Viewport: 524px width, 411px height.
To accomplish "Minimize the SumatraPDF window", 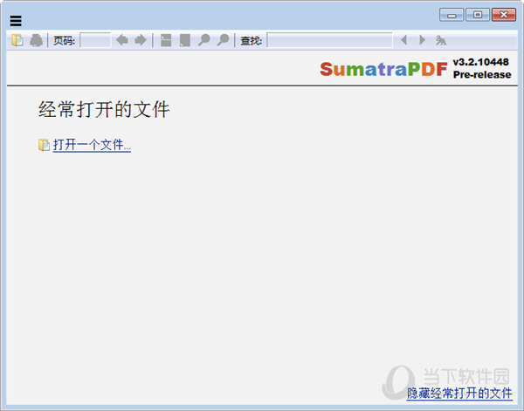I will coord(452,15).
